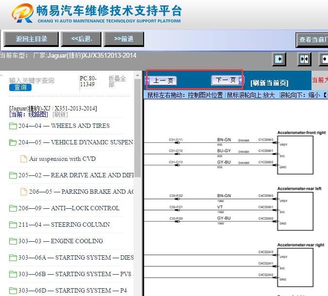Open the 查看当前 button at the right
Image resolution: width=328 pixels, height=296 pixels.
point(312,40)
